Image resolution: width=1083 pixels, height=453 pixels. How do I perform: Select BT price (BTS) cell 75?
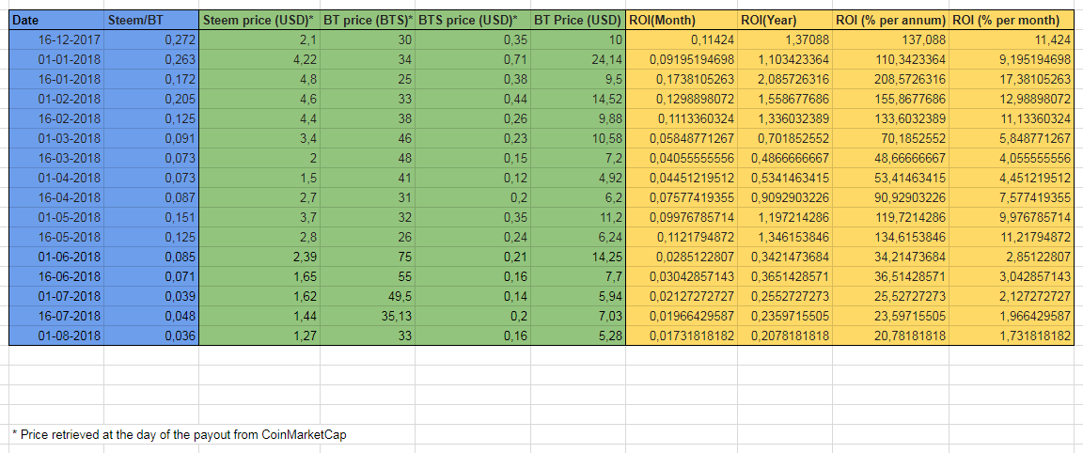368,257
